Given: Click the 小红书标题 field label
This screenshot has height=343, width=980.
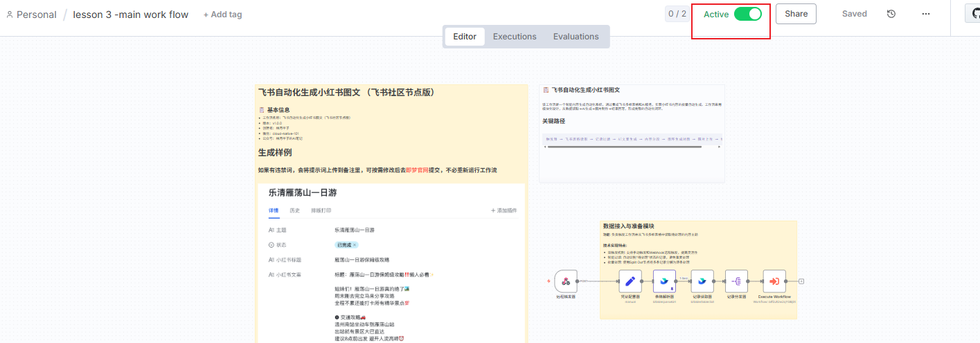Looking at the screenshot, I should [x=289, y=260].
